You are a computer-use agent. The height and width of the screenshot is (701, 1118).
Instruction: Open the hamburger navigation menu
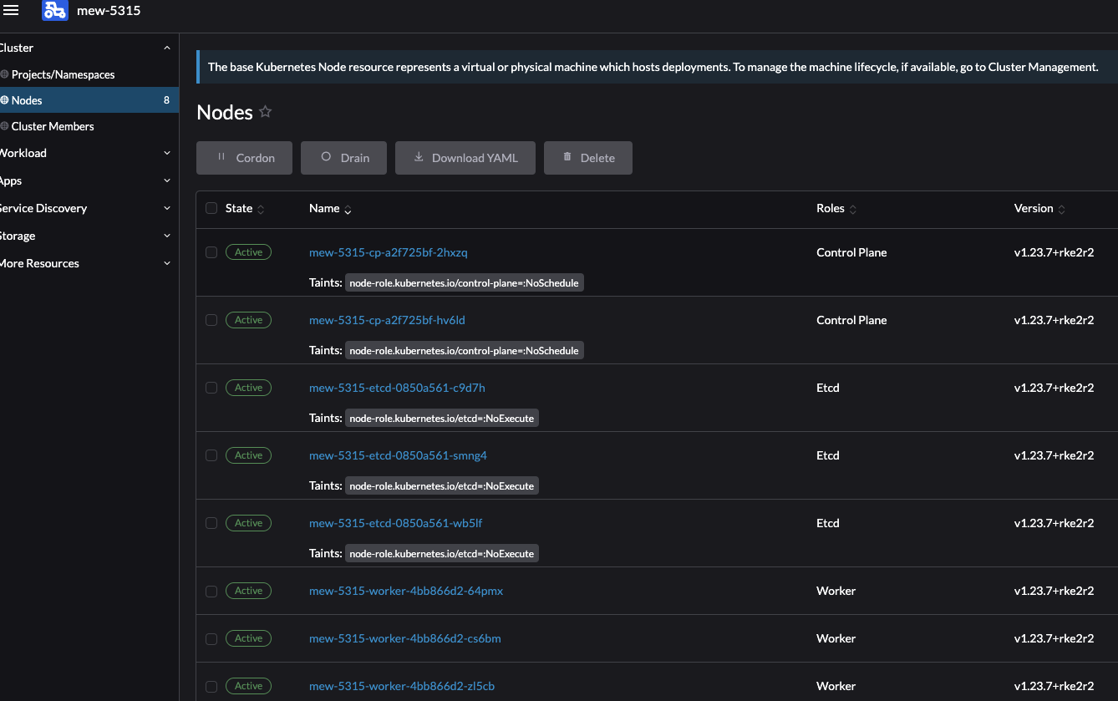[12, 9]
